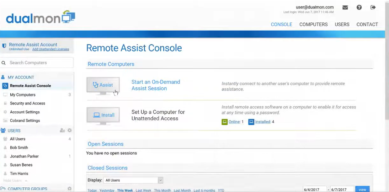
Task: Click the Search Computers field
Action: pos(37,63)
